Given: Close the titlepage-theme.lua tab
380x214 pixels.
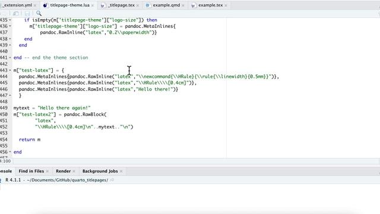Looking at the screenshot, I should pos(93,5).
